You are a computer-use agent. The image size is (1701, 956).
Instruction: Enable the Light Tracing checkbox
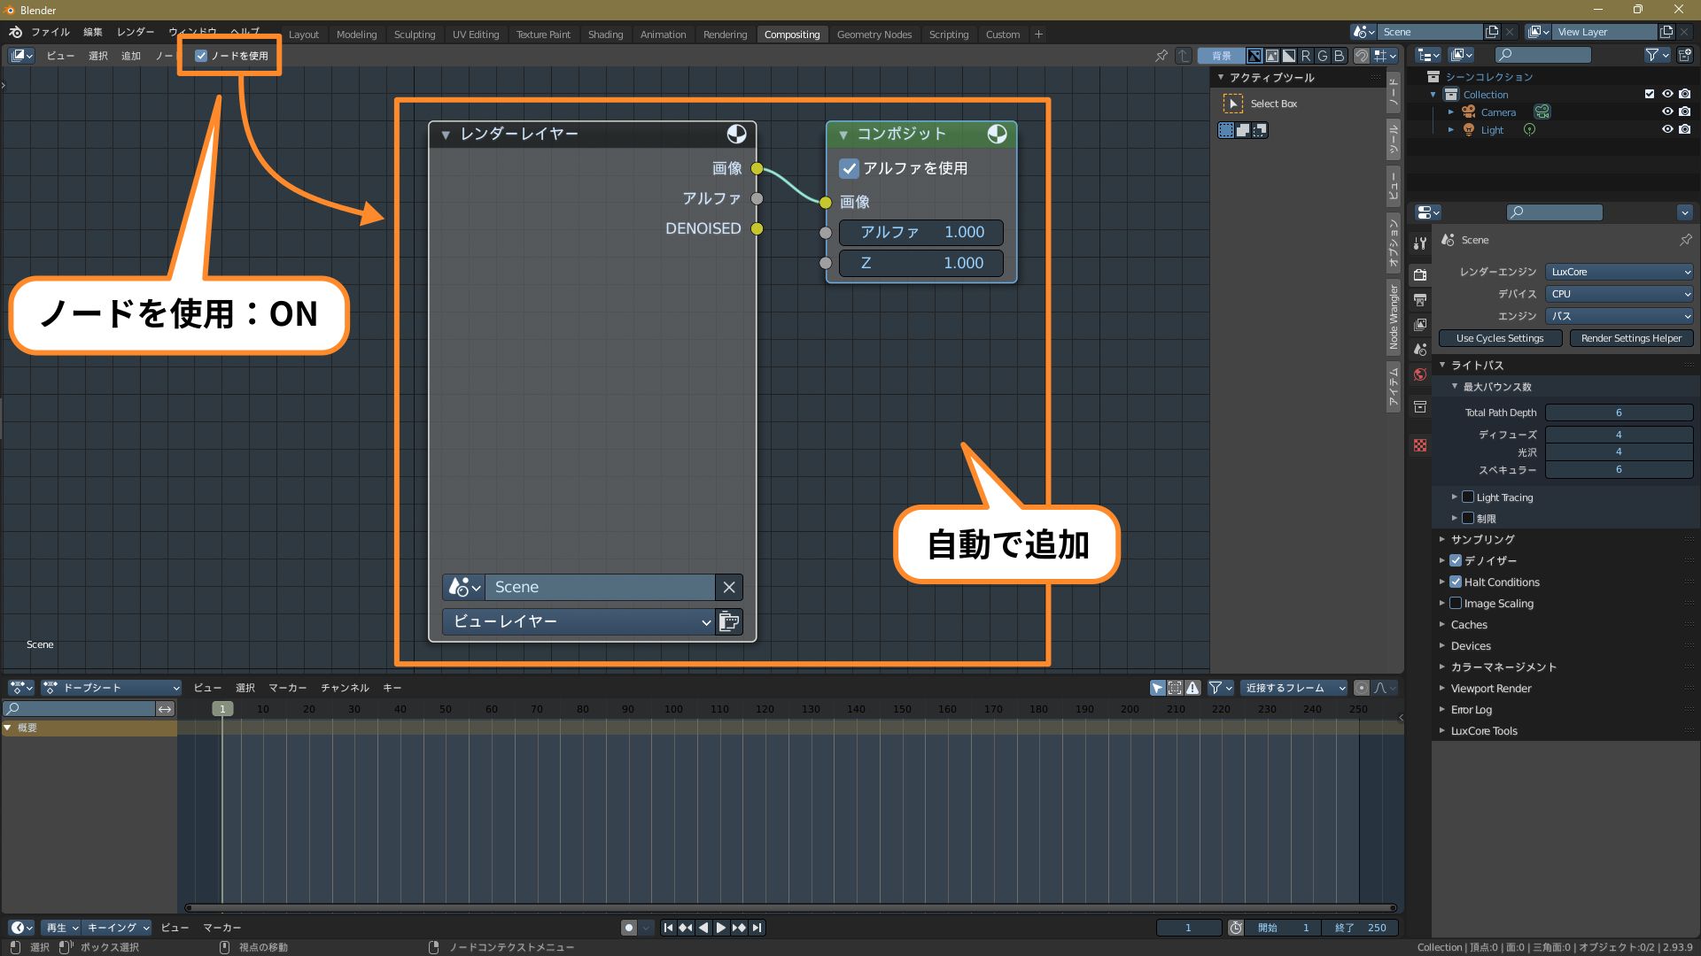click(x=1468, y=497)
